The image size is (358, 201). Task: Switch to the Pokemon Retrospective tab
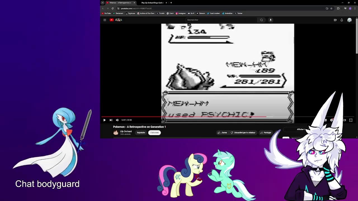point(121,3)
